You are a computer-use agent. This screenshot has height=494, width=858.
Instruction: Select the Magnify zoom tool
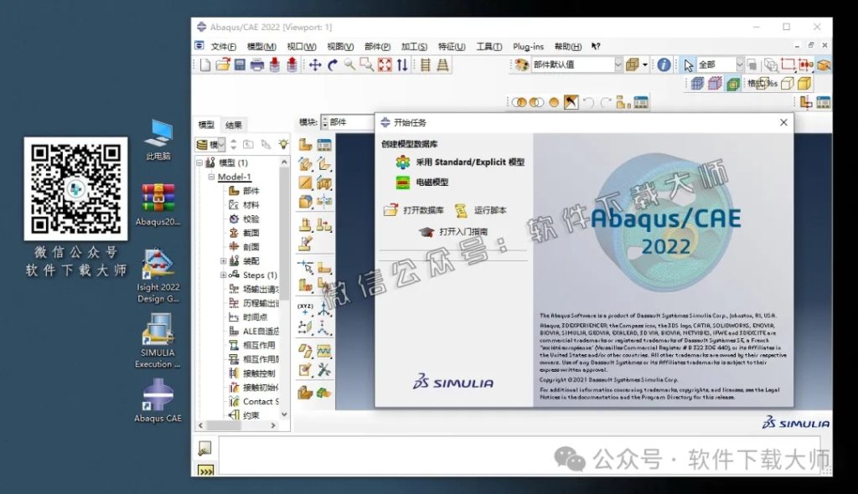pyautogui.click(x=348, y=65)
